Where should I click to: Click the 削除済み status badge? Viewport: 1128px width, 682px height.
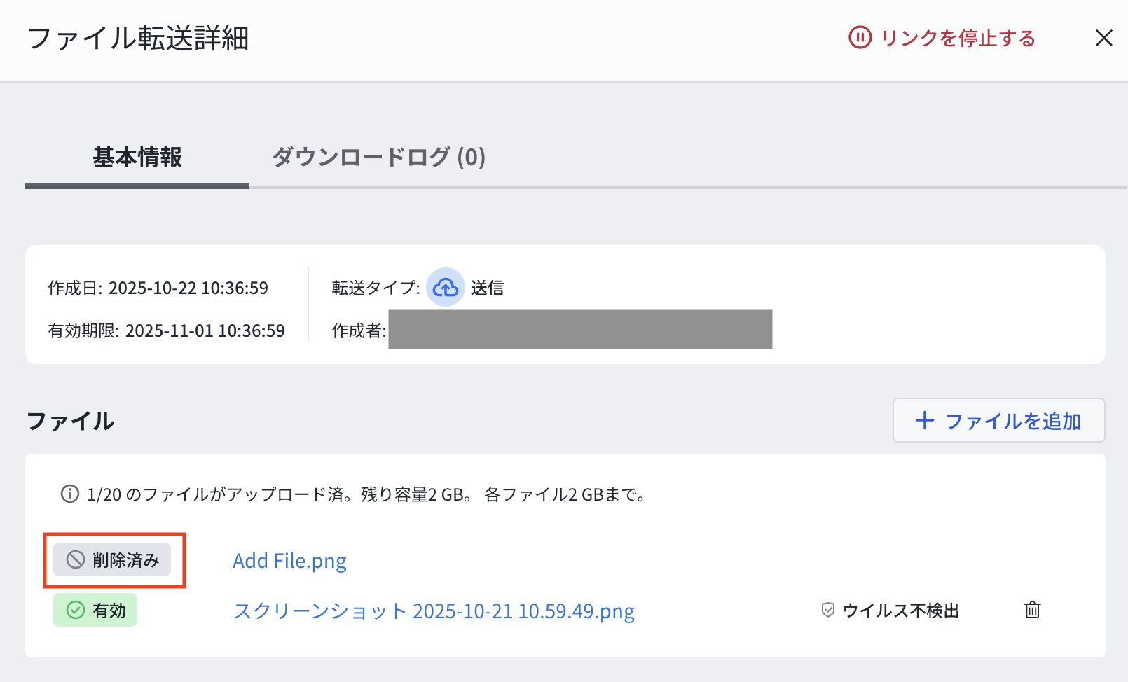coord(112,559)
